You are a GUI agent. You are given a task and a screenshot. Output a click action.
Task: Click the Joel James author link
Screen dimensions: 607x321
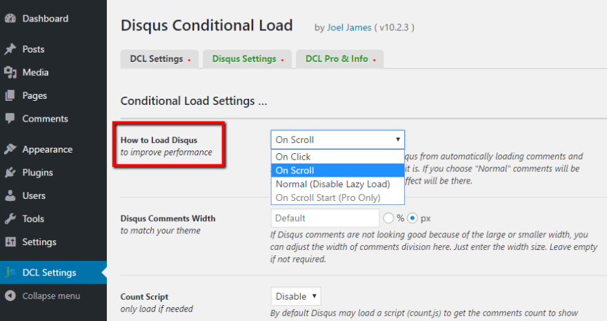[348, 28]
